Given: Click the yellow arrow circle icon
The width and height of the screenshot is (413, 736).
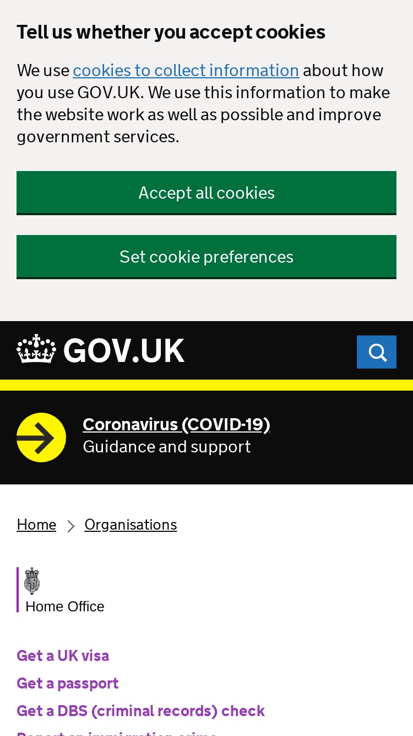Looking at the screenshot, I should 41,438.
